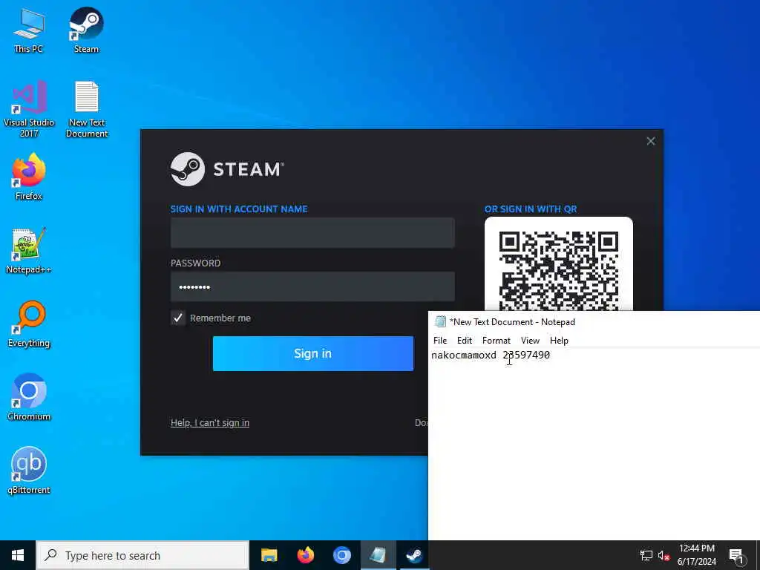Open the Notepad Help menu
The width and height of the screenshot is (760, 570).
coord(559,340)
